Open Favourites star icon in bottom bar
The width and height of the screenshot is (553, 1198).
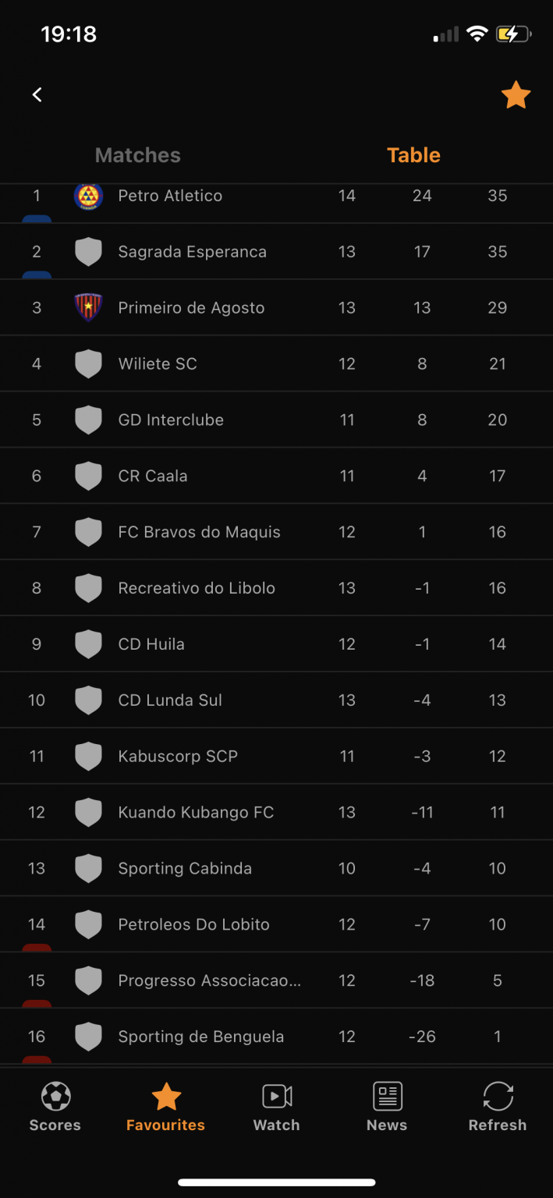166,1097
